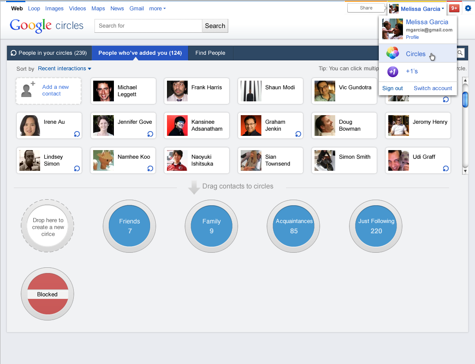Open the 9+ notifications badge
The image size is (475, 364).
point(454,9)
